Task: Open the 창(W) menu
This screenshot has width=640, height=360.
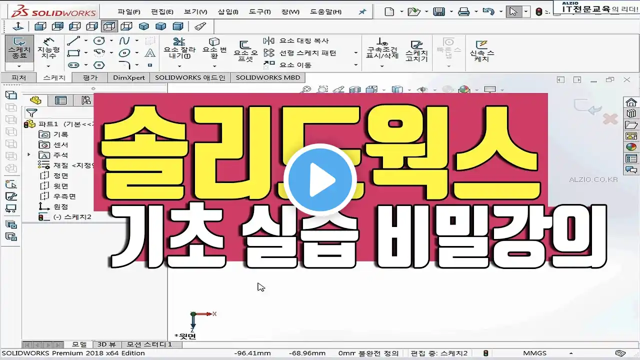Action: tap(290, 11)
